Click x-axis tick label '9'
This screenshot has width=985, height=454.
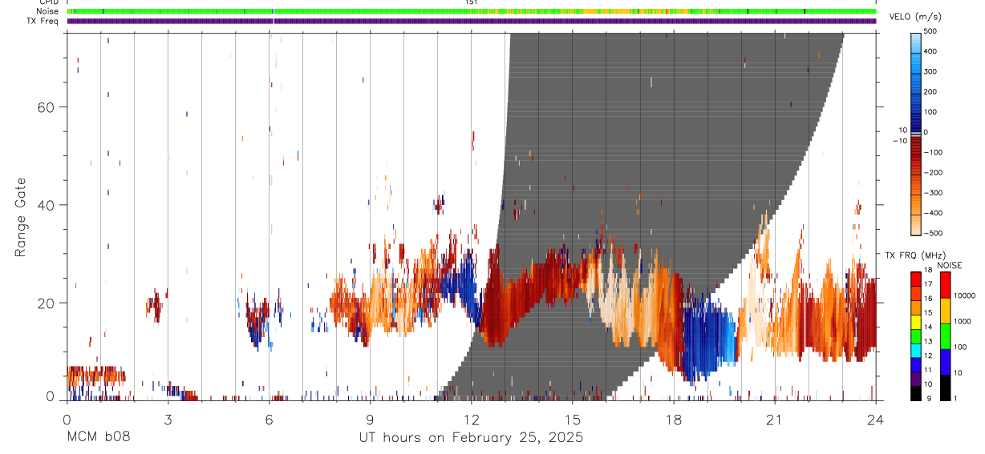point(370,420)
